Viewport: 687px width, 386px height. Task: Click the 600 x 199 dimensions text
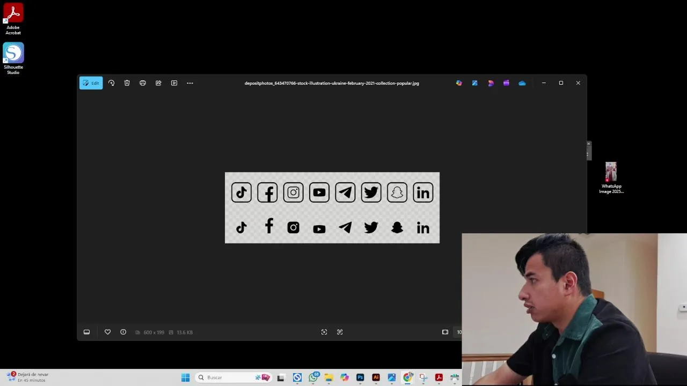(154, 332)
